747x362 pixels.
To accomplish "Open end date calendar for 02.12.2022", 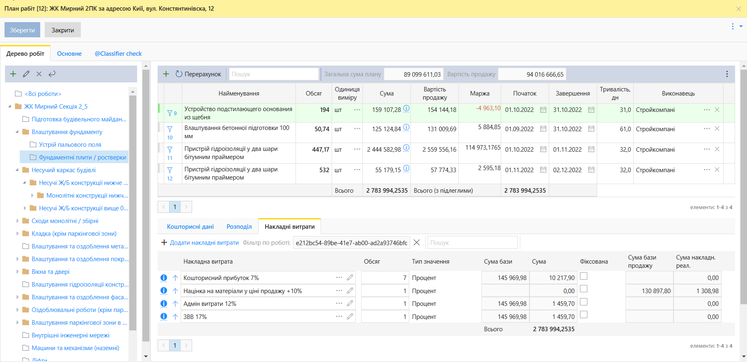I will click(591, 170).
